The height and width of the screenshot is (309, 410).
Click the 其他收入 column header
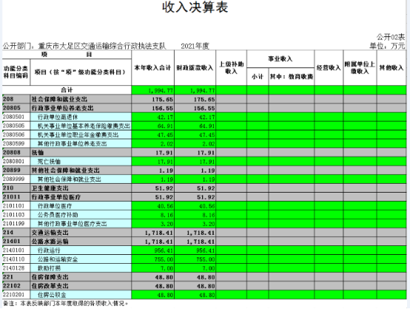[x=391, y=68]
